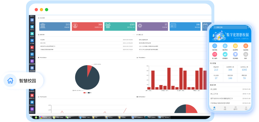Switch to the Internet Explorer taskbar button

(x=85, y=118)
